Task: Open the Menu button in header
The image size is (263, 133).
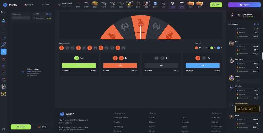Action: coord(45,5)
